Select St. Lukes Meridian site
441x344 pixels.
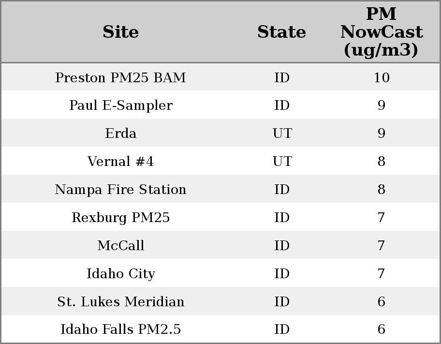pyautogui.click(x=120, y=302)
